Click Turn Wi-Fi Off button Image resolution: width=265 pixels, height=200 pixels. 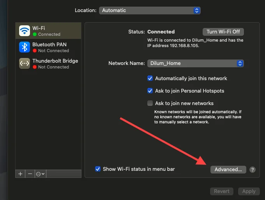pyautogui.click(x=223, y=32)
